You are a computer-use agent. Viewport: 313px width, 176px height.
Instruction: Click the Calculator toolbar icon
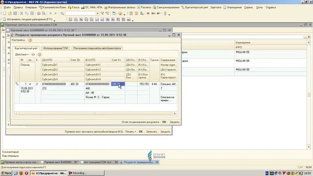131,13
